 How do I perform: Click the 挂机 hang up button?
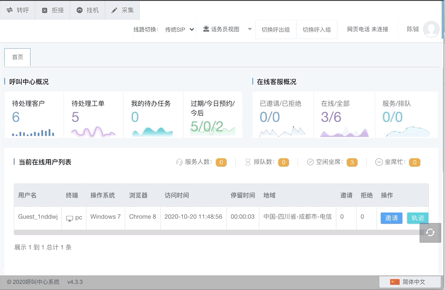click(x=87, y=10)
